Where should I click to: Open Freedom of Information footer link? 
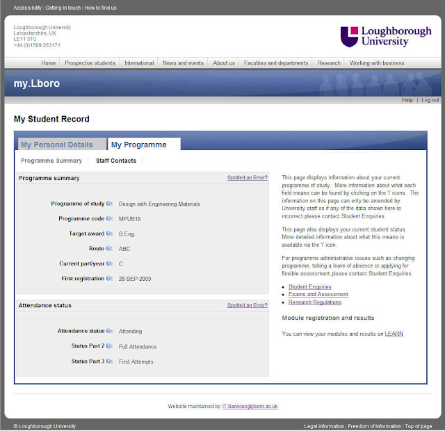[375, 426]
